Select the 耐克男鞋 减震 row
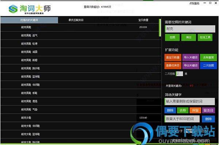This screenshot has width=219, height=145. tap(81, 52)
